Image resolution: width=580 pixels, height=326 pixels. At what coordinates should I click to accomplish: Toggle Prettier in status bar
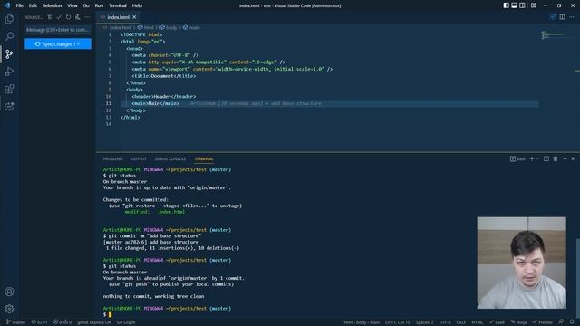(543, 322)
